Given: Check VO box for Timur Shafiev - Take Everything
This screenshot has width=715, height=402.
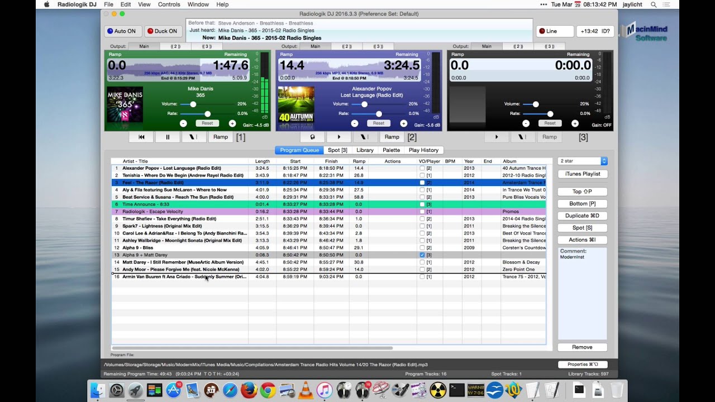Looking at the screenshot, I should point(422,219).
